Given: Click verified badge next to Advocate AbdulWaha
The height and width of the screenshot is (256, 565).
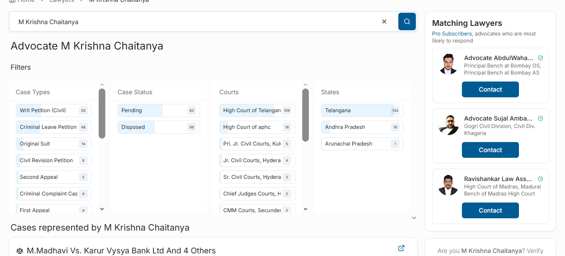Looking at the screenshot, I should (x=540, y=58).
